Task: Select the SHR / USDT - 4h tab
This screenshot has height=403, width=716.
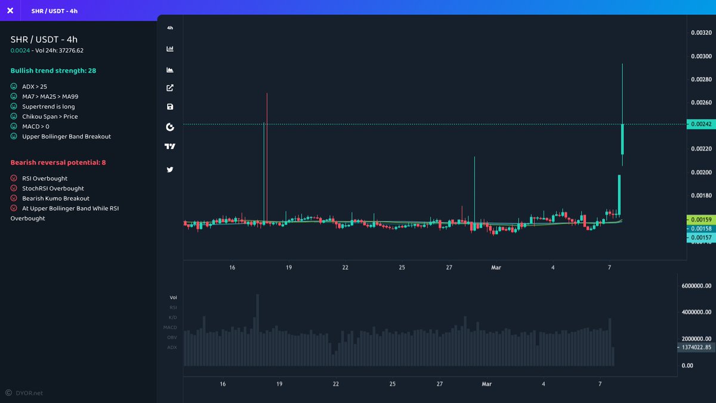Action: (55, 11)
